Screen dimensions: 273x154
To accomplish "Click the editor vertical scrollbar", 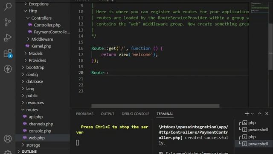I will point(271,46).
